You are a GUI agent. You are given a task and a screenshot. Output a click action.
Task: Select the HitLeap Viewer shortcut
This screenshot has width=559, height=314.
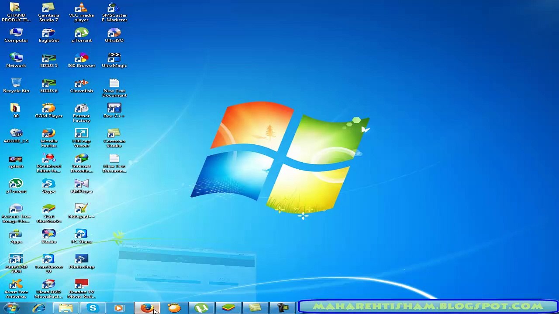coord(81,138)
